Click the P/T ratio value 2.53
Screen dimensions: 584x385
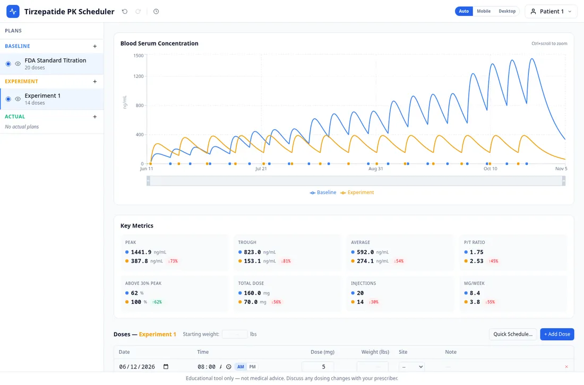[x=476, y=261]
